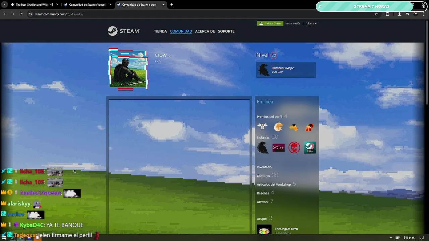This screenshot has height=241, width=429.
Task: Click crow's profile avatar picture
Action: tap(128, 69)
